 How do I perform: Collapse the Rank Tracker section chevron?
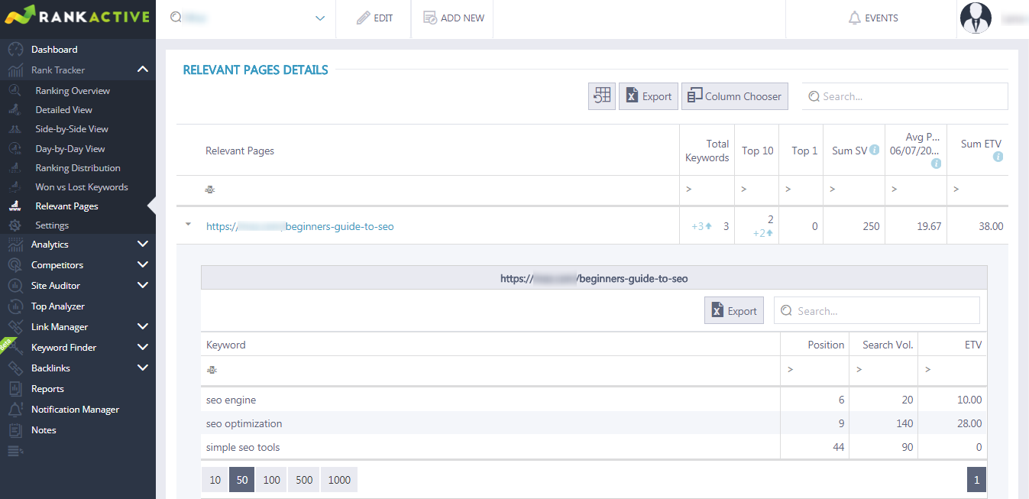point(142,70)
